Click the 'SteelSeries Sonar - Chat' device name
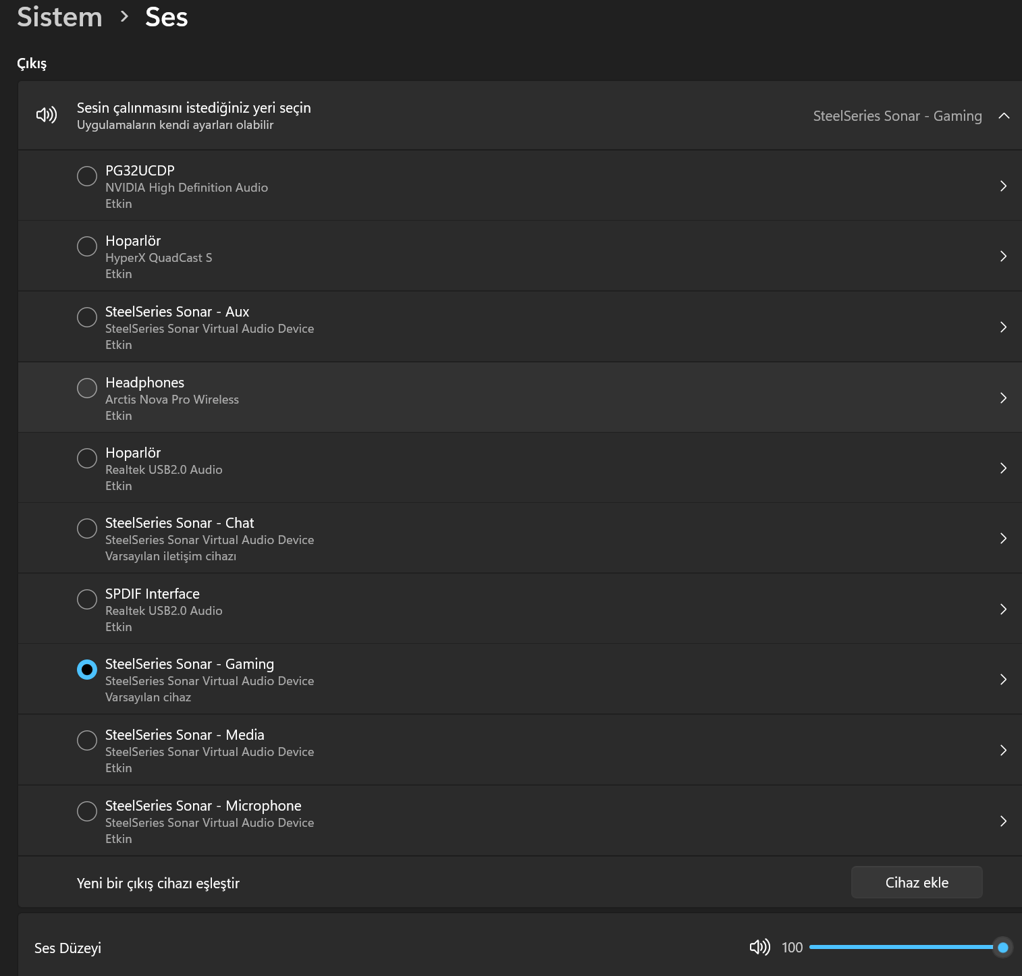This screenshot has height=976, width=1022. 180,523
